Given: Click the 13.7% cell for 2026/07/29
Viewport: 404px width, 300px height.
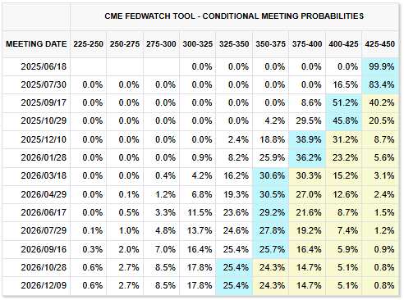Looking at the screenshot, I should click(x=198, y=231).
